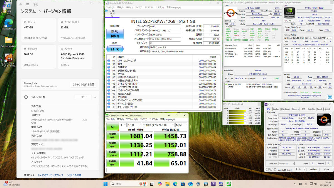Click the 31 °C temperature indicator in CrystalDiskInfo

(x=115, y=49)
